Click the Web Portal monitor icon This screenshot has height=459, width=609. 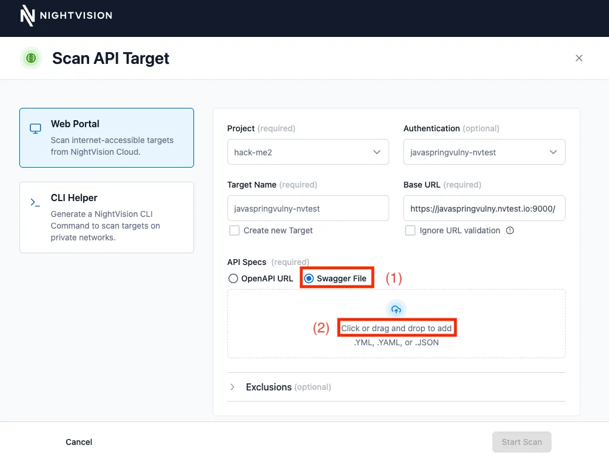click(x=35, y=128)
